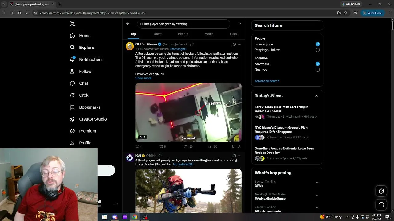Open Premium from the sidebar
This screenshot has height=221, width=394.
click(x=83, y=131)
